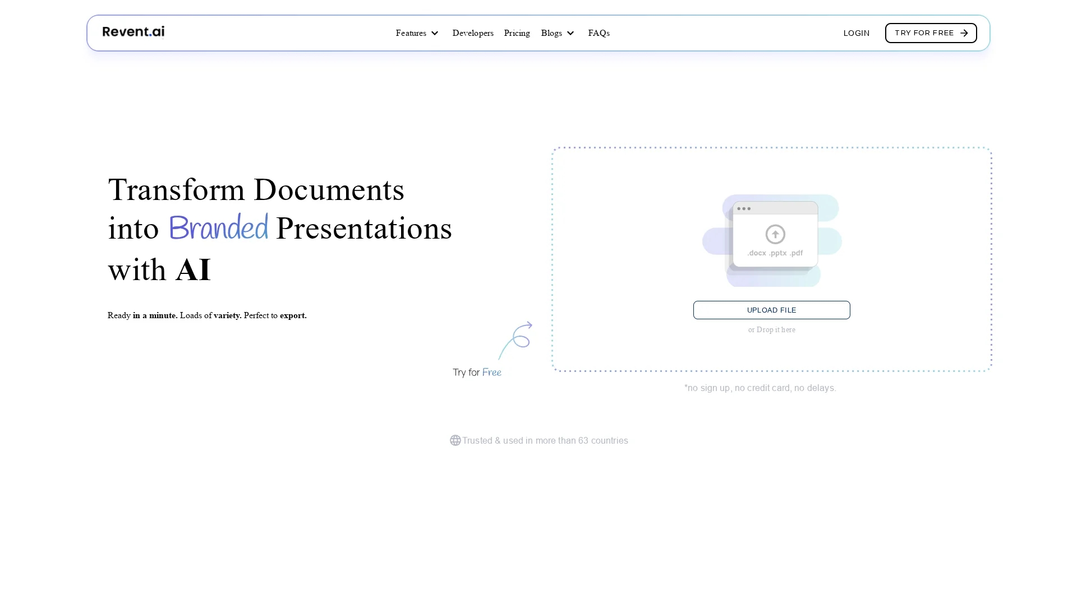Click the '*no sign up, no credit card' note
1077x605 pixels.
(760, 388)
